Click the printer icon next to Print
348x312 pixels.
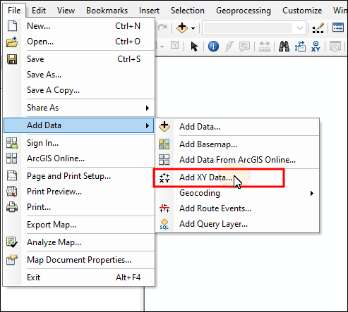(x=12, y=207)
